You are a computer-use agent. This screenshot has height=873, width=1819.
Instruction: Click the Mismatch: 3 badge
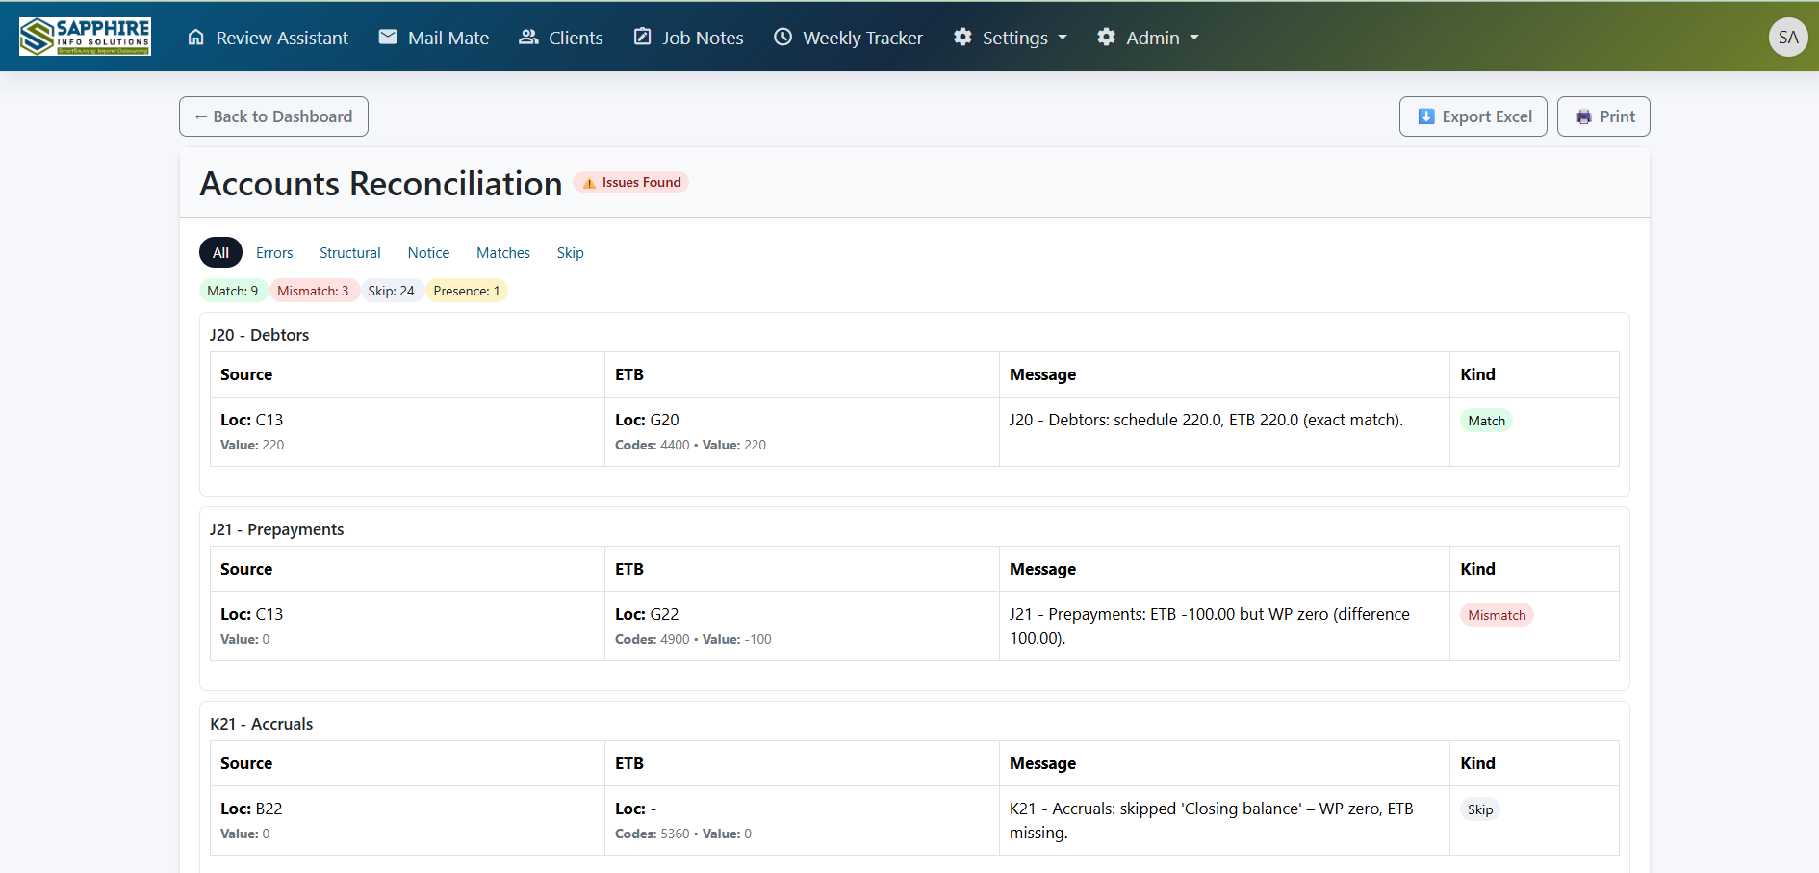click(x=313, y=291)
